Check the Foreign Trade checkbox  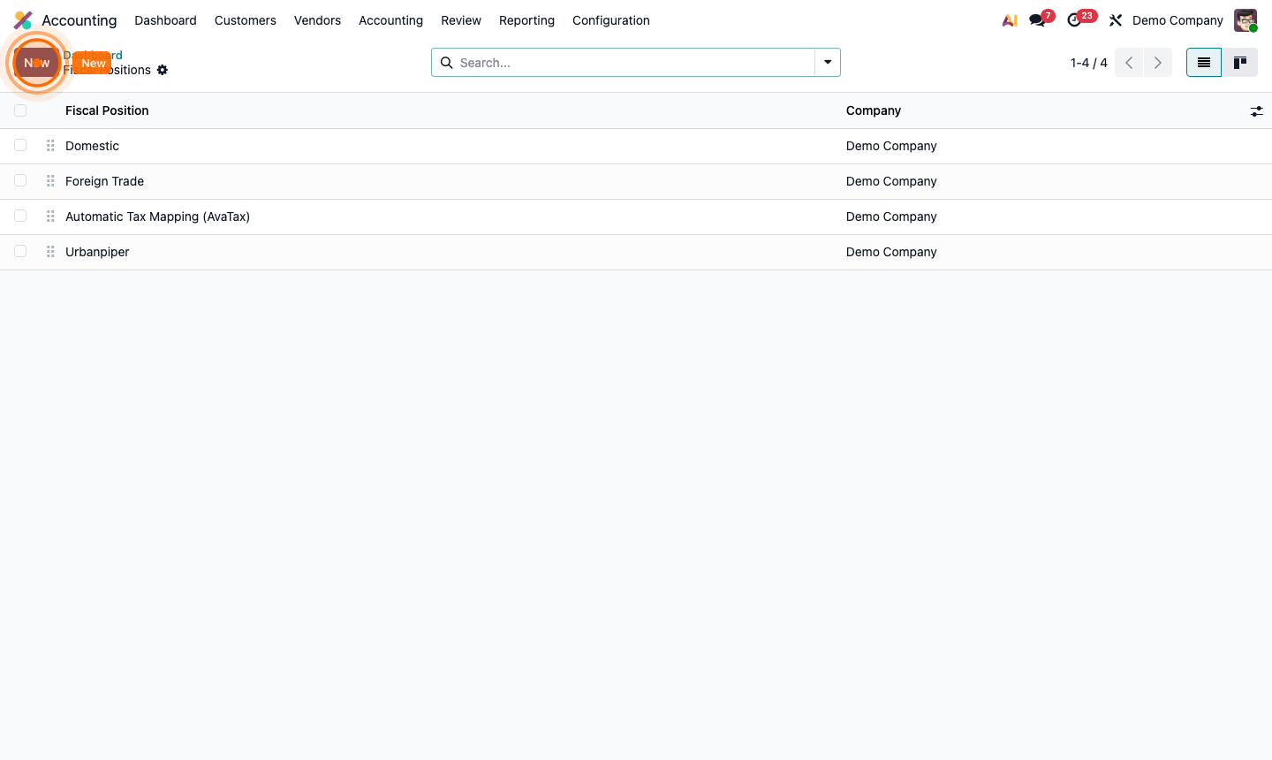20,180
